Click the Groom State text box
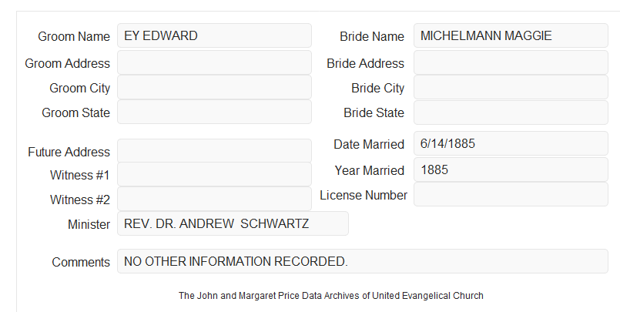Screen dimensions: 620x312 214,112
